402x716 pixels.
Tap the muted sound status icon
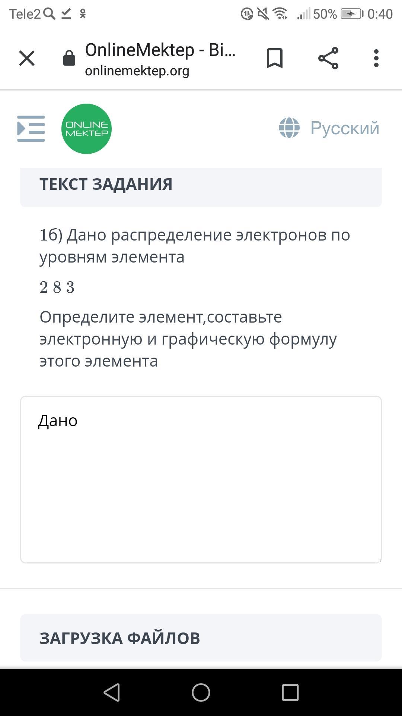point(263,14)
